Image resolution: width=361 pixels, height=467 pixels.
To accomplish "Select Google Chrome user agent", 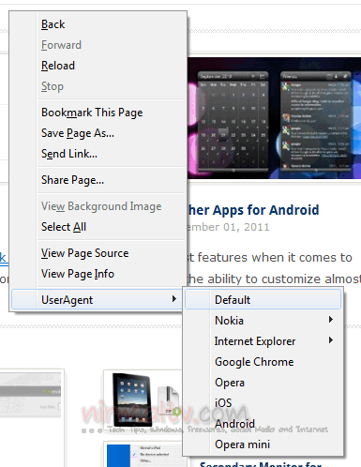I will click(x=263, y=362).
